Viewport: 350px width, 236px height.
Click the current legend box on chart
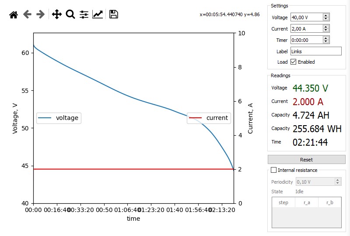pos(209,118)
